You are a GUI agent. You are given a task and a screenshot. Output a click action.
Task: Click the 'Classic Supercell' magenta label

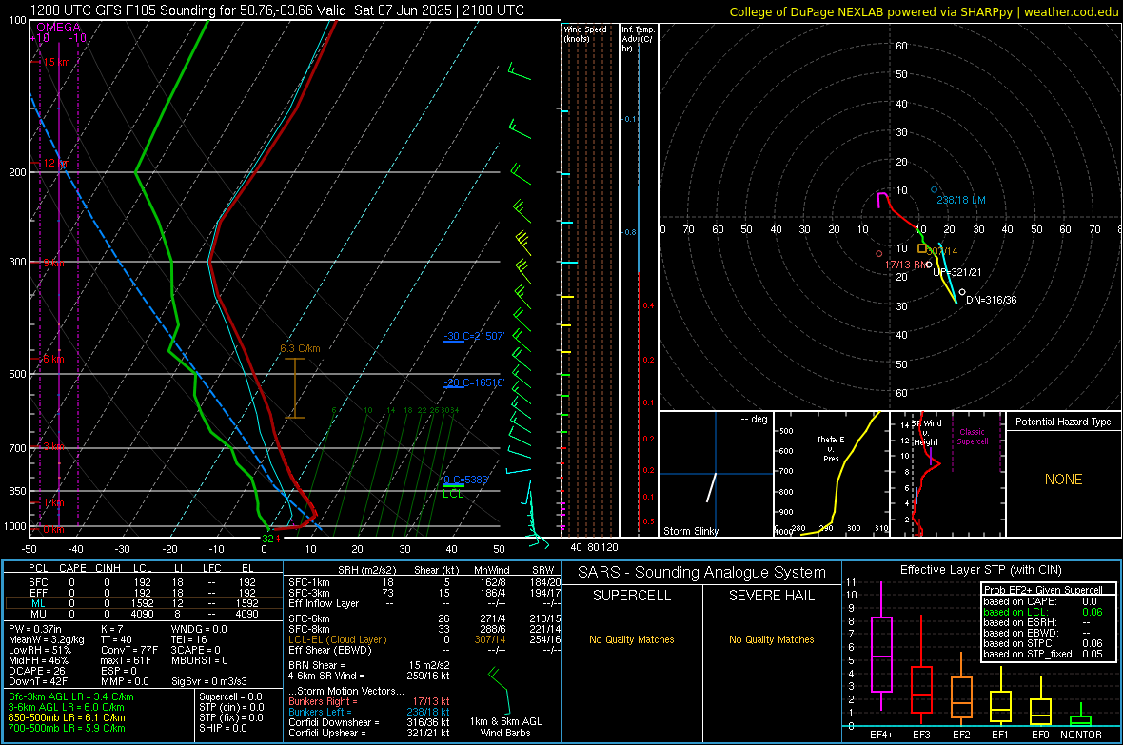coord(973,437)
